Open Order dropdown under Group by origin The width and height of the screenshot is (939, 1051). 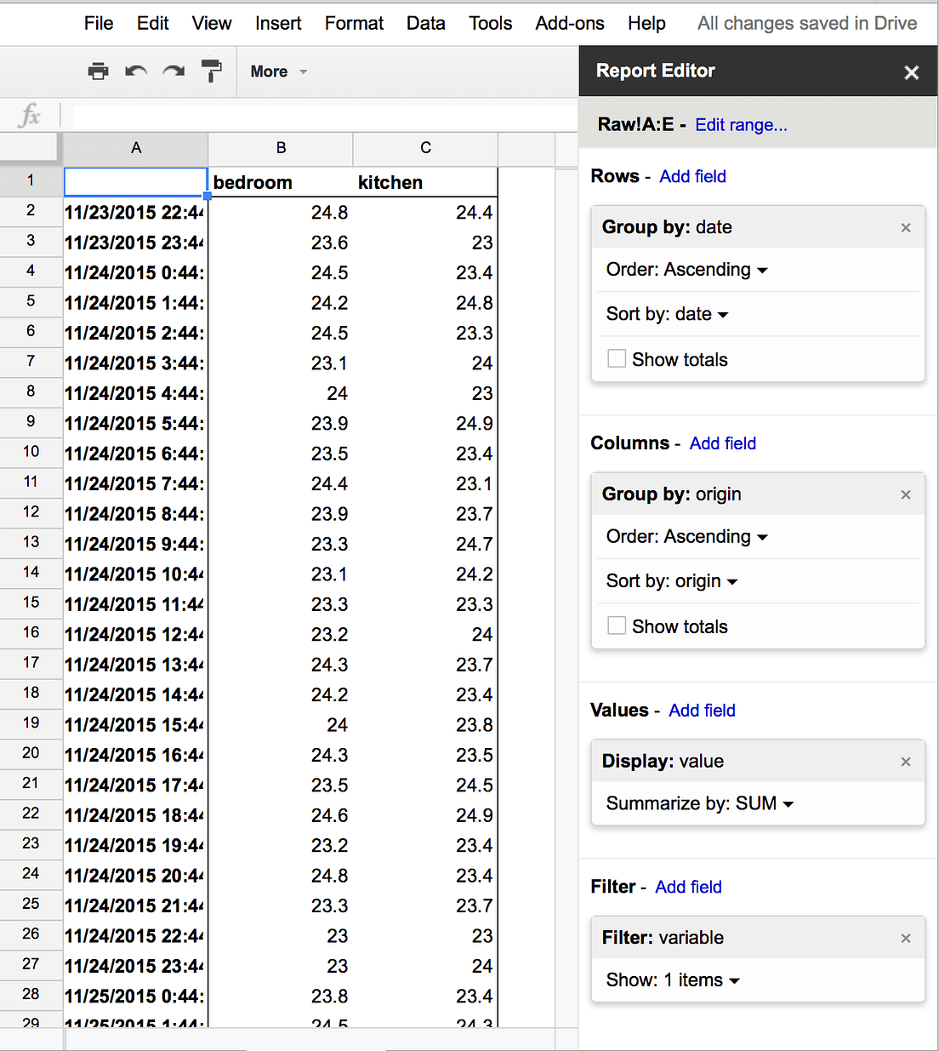click(687, 537)
